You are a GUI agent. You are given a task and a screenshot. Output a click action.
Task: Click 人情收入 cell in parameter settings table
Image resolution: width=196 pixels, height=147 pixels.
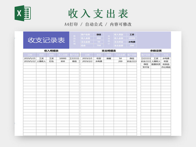(x=156, y=61)
